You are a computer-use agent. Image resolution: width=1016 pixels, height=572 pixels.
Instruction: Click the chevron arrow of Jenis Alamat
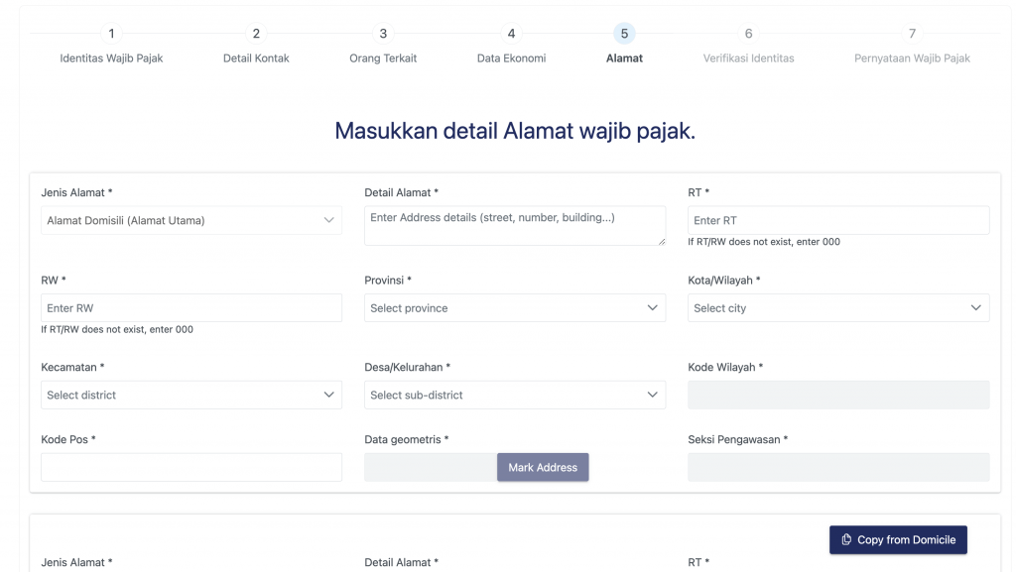click(x=329, y=220)
